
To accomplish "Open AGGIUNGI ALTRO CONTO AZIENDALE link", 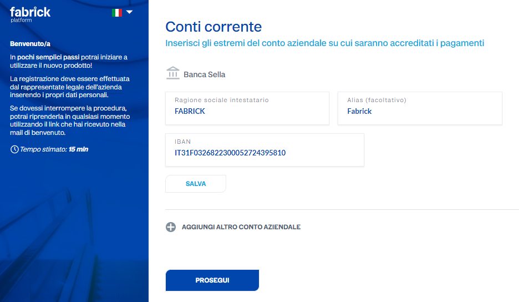I will pyautogui.click(x=241, y=227).
